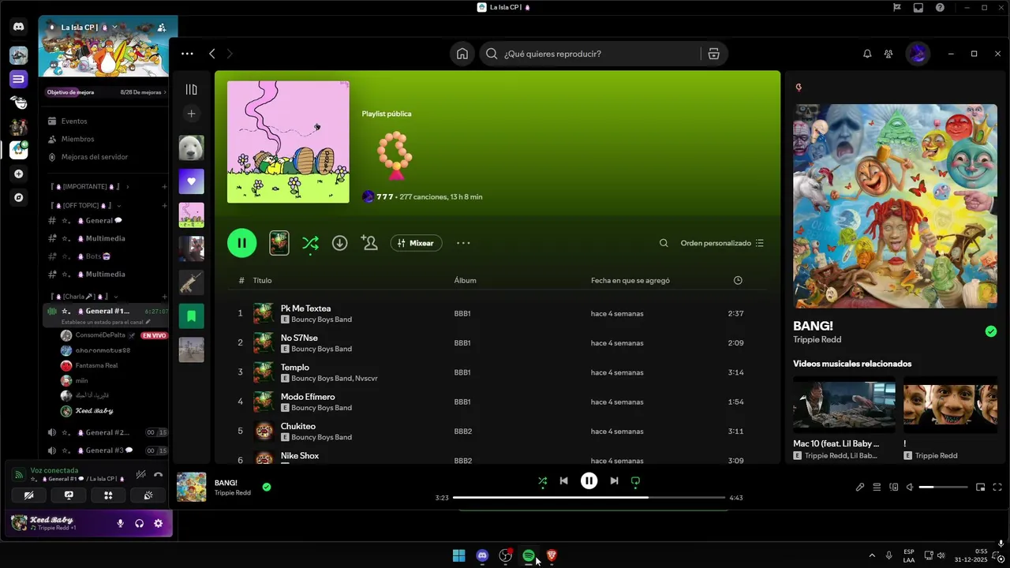This screenshot has width=1010, height=568.
Task: Open Spotify friend activity icon
Action: coord(888,54)
